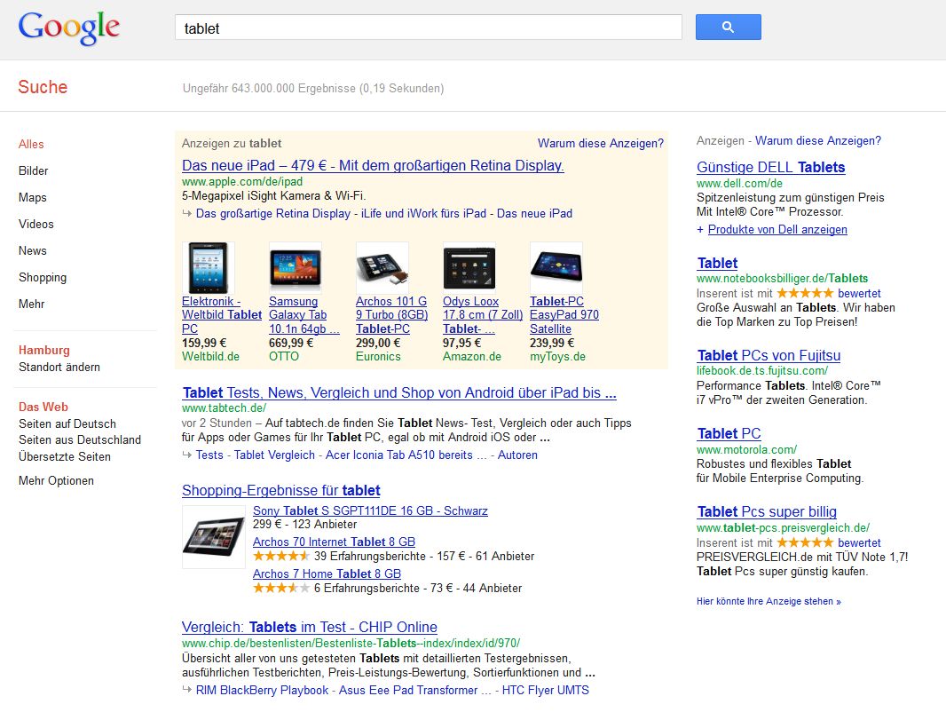Viewport: 946px width, 712px height.
Task: Open Shopping-Ergebnisse für tablet heading
Action: (x=281, y=491)
